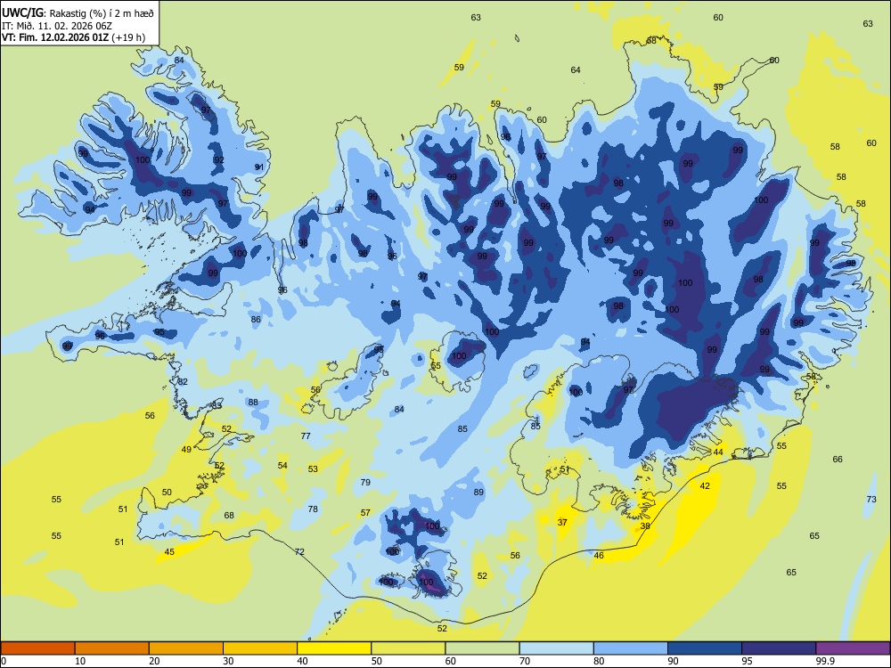This screenshot has width=891, height=668.
Task: Click the humidity value '44' on the map
Action: pos(718,452)
